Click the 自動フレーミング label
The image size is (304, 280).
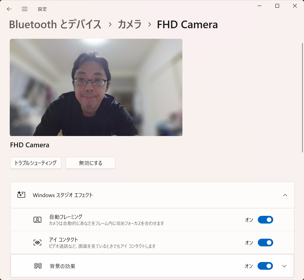click(x=66, y=217)
